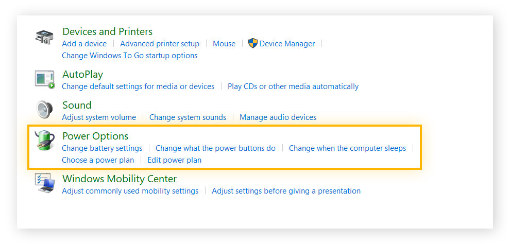The image size is (510, 244).
Task: Open Change what the power buttons do
Action: click(x=215, y=148)
